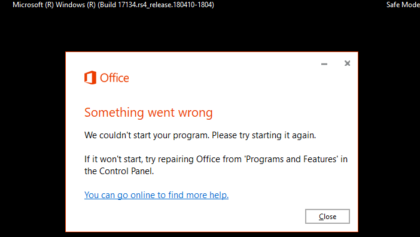Click the "Build 17134" portion of the watermark

coord(117,5)
